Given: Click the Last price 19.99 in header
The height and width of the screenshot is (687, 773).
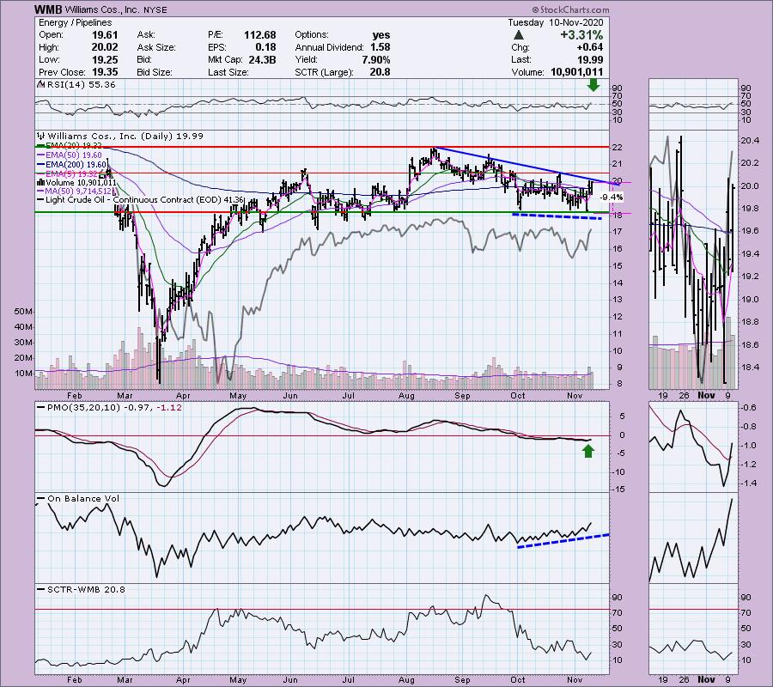Looking at the screenshot, I should point(589,59).
